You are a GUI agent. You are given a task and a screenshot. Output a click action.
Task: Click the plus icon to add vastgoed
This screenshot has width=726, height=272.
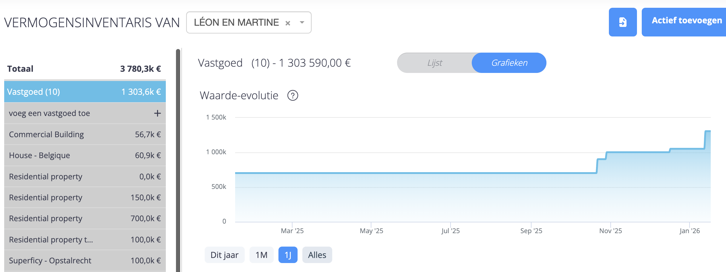157,113
